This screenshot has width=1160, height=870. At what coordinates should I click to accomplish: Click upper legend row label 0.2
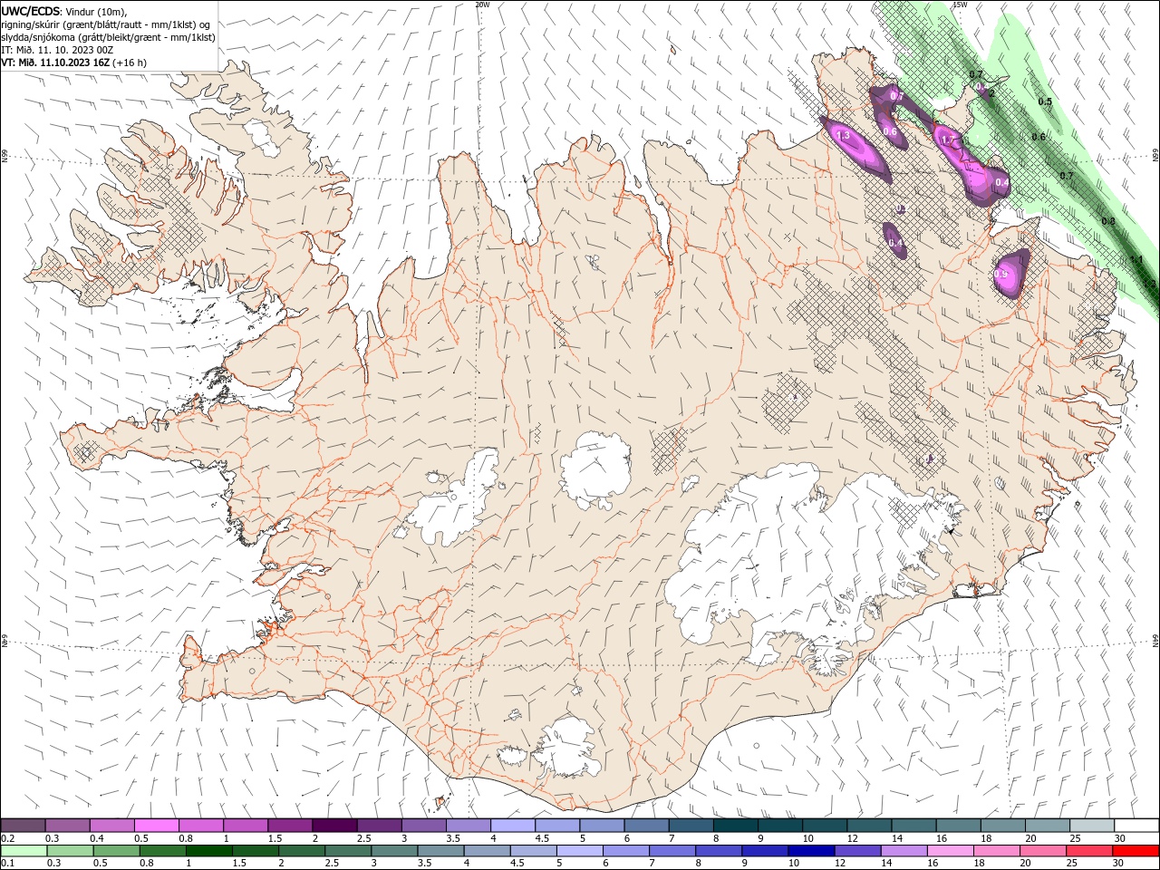pos(8,838)
